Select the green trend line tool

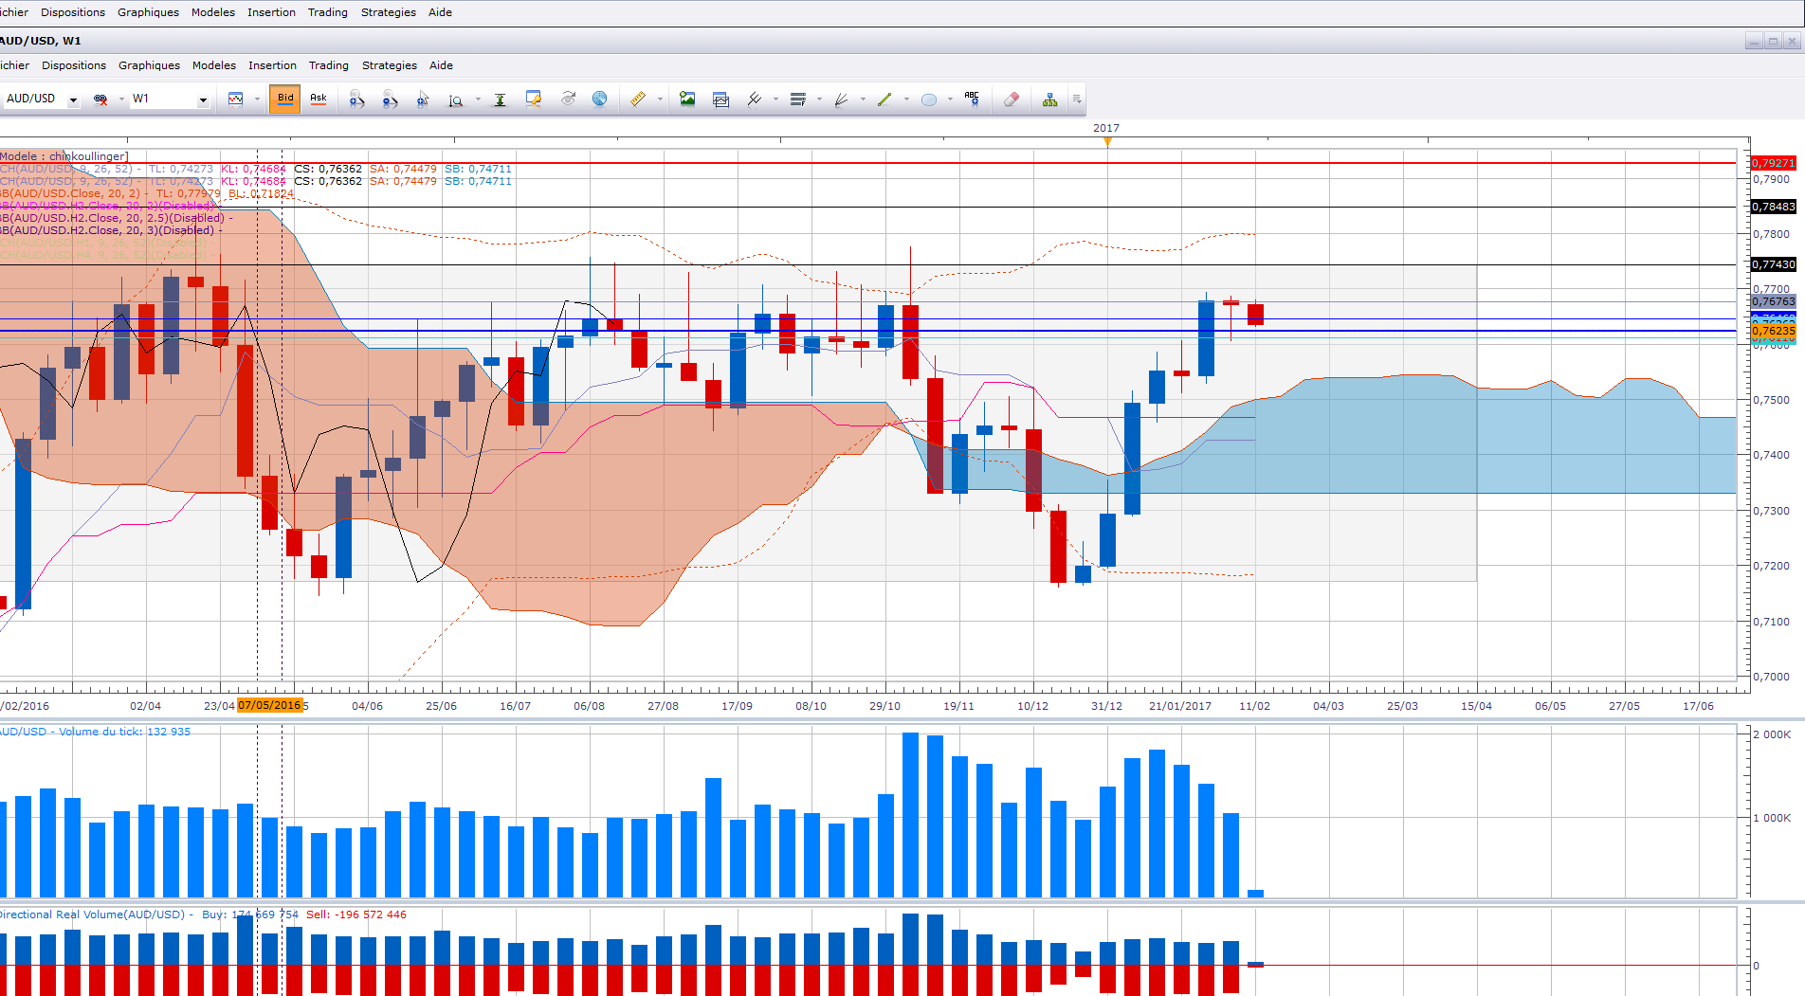coord(884,99)
